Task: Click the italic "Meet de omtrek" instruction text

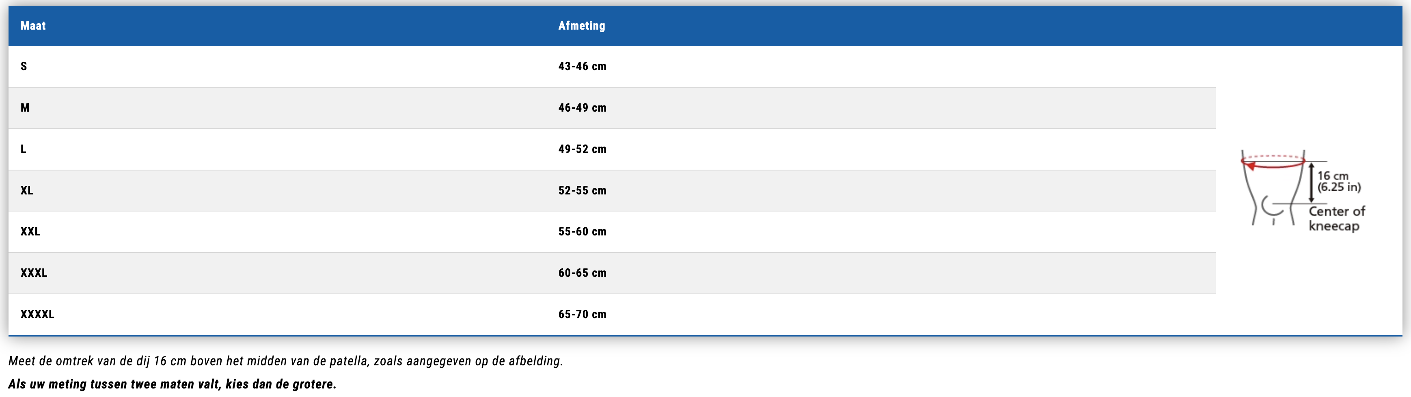Action: click(285, 361)
